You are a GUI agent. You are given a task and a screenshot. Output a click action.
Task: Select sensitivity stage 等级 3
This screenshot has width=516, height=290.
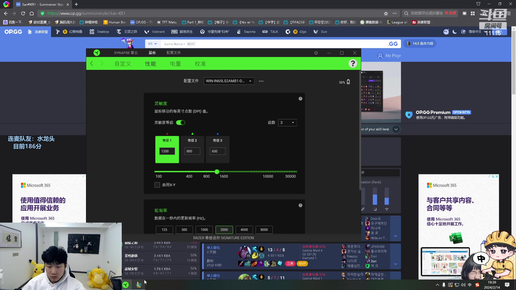[217, 149]
